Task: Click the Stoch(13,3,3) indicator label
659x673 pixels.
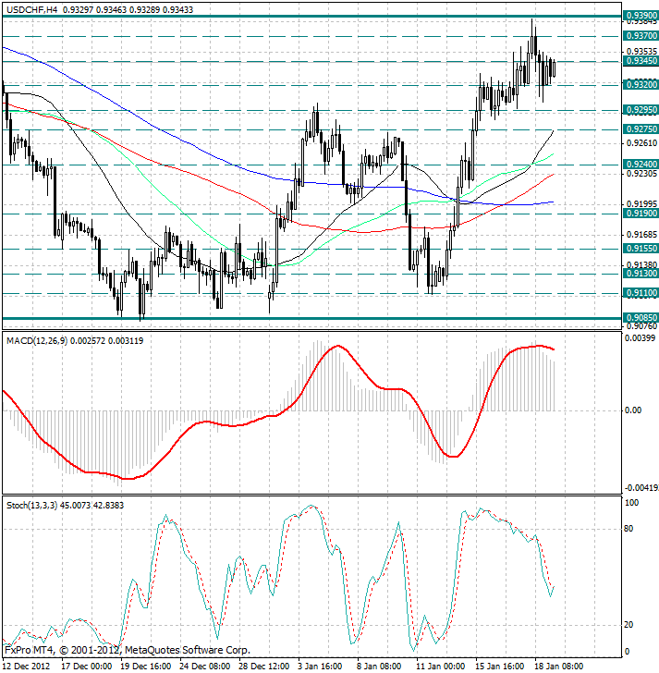Action: click(31, 505)
